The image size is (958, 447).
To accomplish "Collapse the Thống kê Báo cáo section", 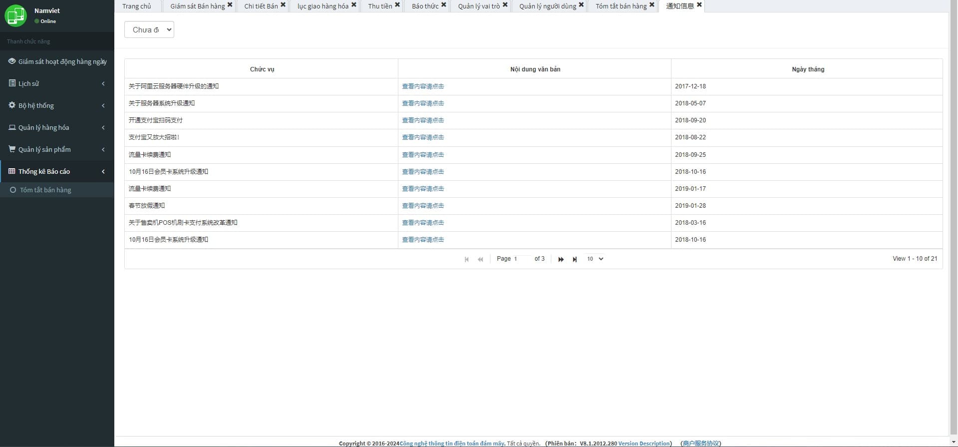I will pos(57,171).
